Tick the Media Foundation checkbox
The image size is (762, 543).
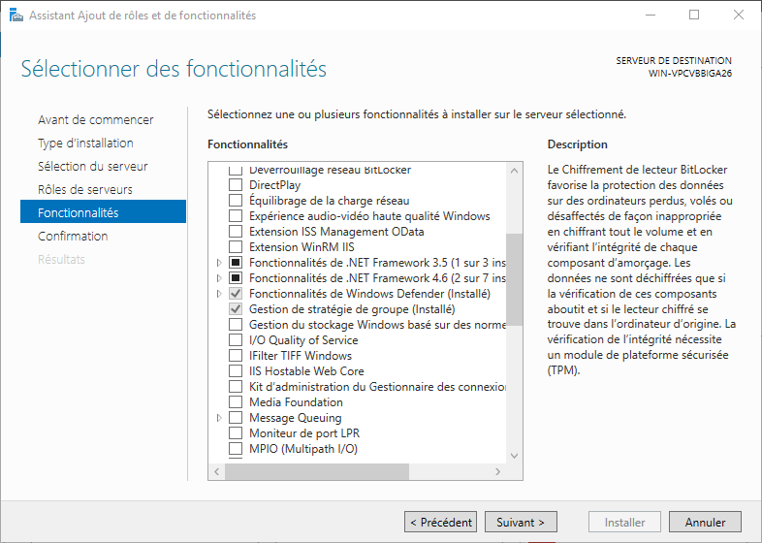coord(236,402)
